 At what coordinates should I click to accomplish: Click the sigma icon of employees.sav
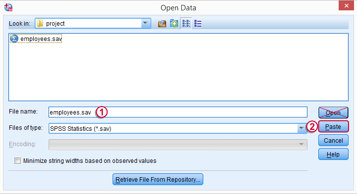14,39
